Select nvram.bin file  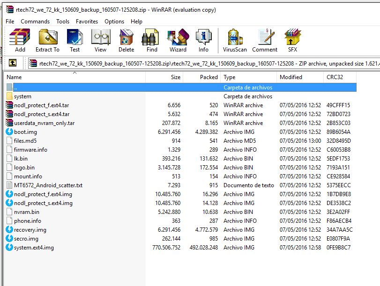tap(27, 212)
